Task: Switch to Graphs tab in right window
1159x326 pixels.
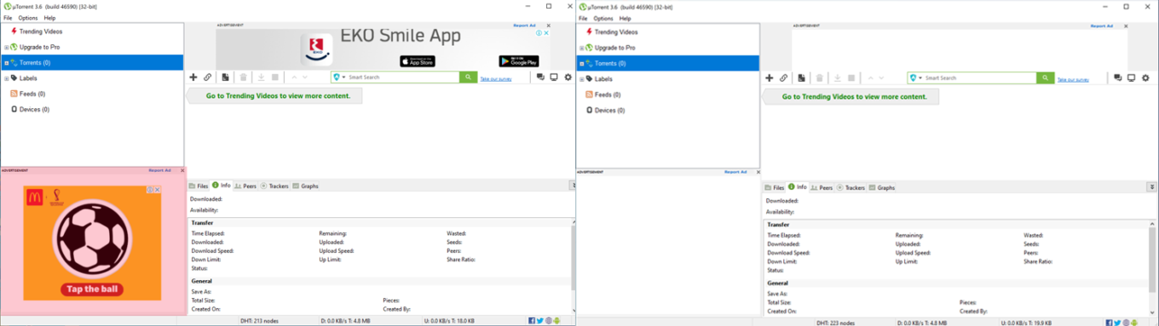Action: 882,187
